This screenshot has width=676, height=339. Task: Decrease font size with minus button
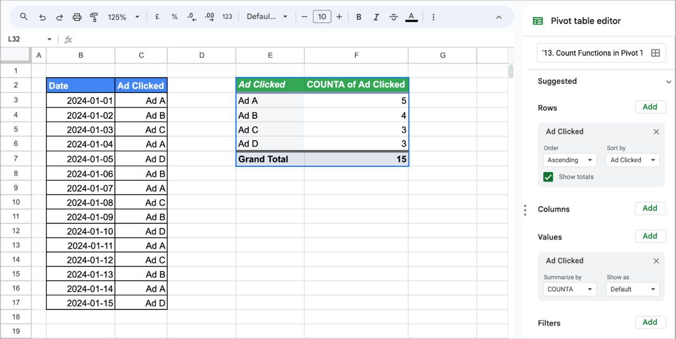tap(304, 17)
